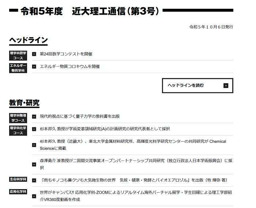Open 世界がキャンパス!! 応用化学科-ZOOM link

point(136,196)
